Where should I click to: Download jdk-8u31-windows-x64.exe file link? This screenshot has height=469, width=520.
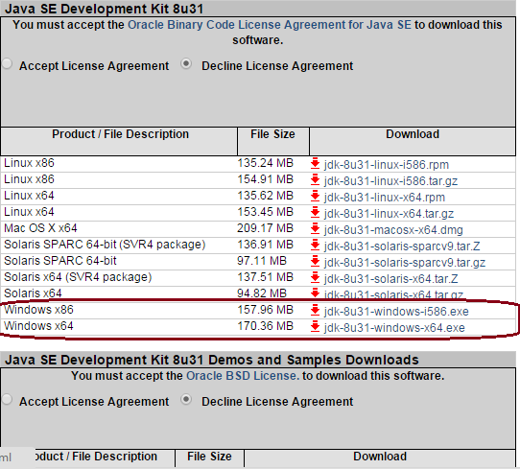pos(394,328)
